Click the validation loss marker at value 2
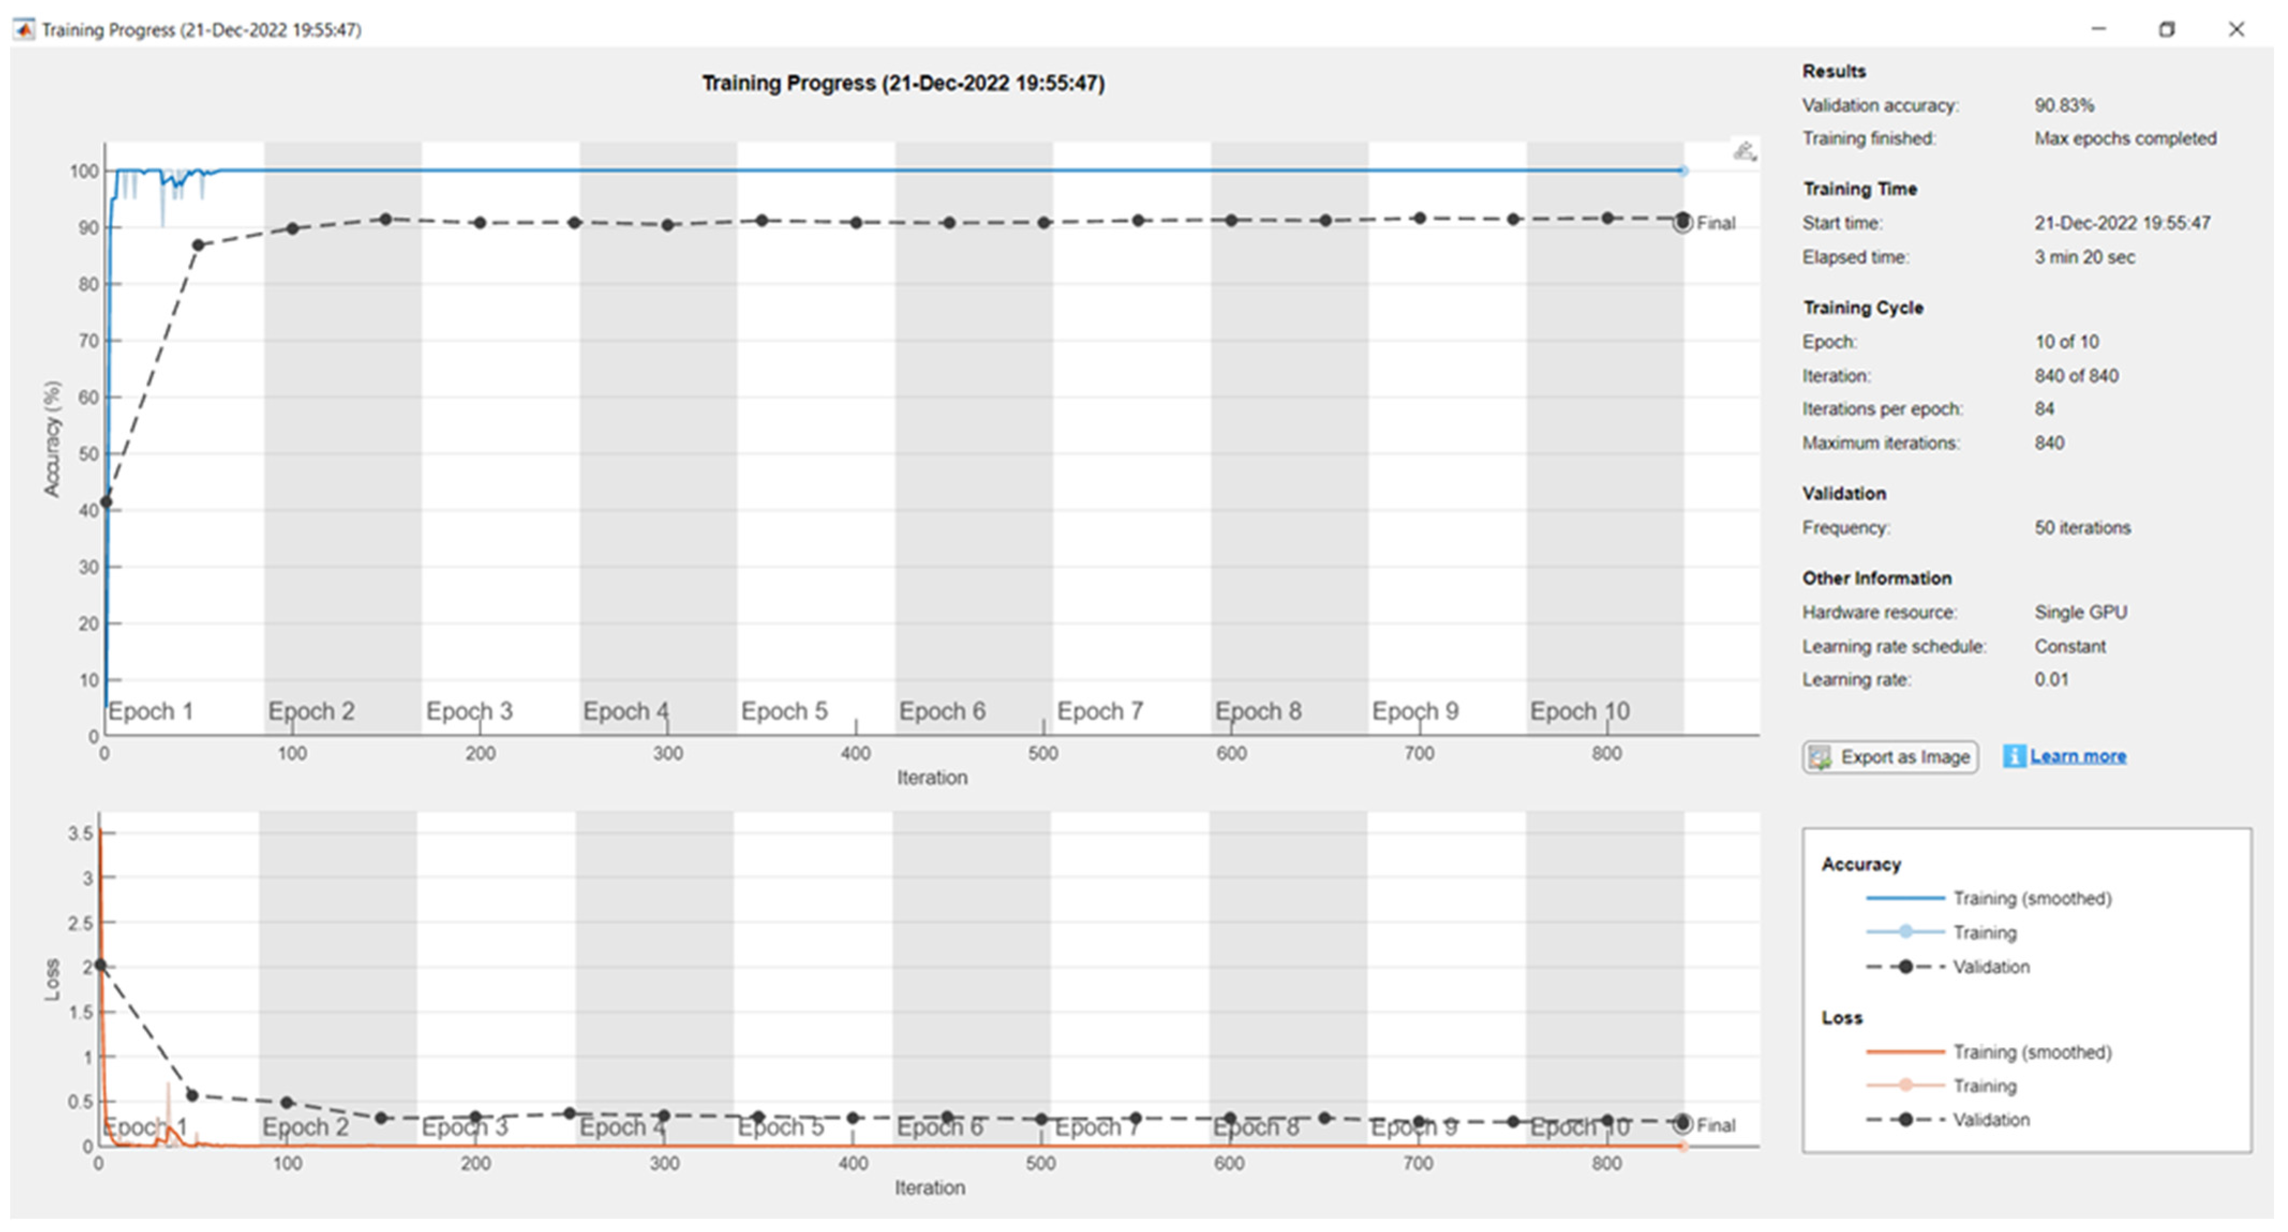This screenshot has height=1232, width=2288. (100, 965)
